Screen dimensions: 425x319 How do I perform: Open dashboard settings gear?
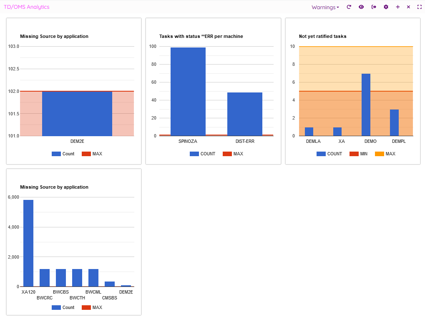[386, 7]
